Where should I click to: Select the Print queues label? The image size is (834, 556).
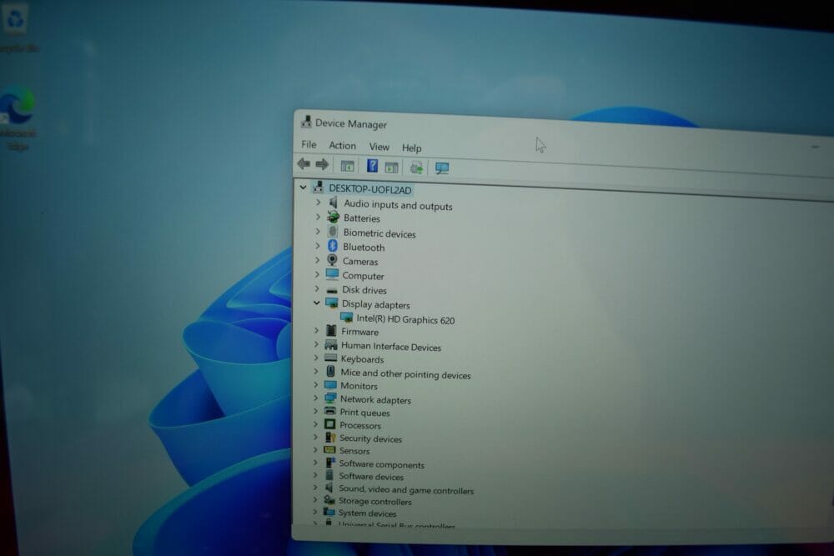365,413
